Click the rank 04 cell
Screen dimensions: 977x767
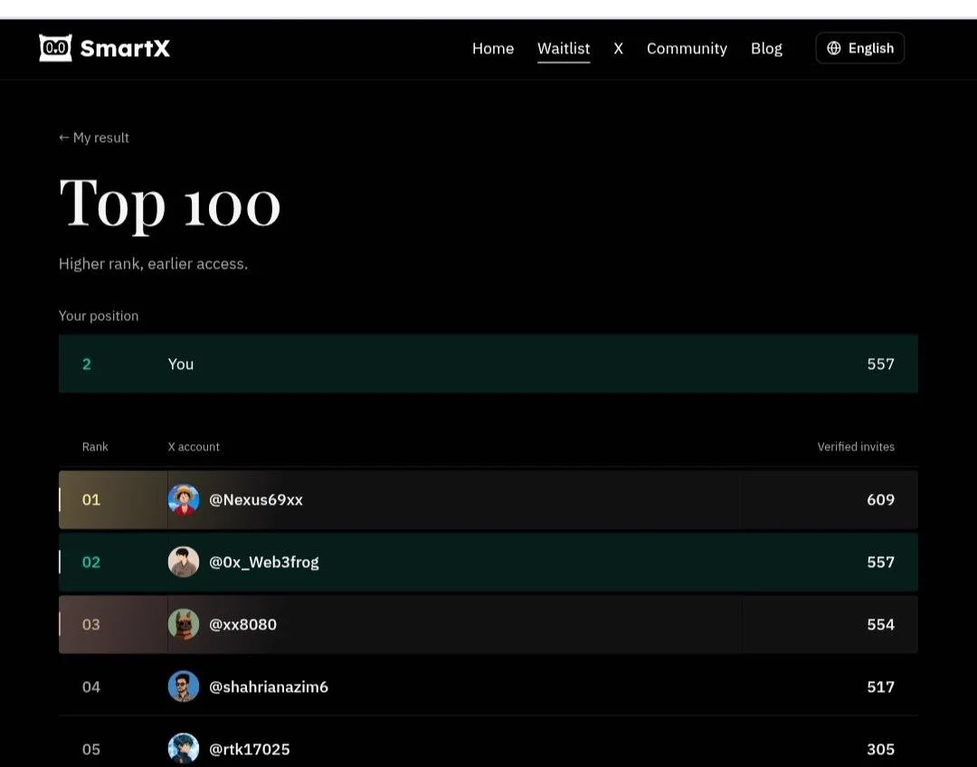pyautogui.click(x=91, y=687)
